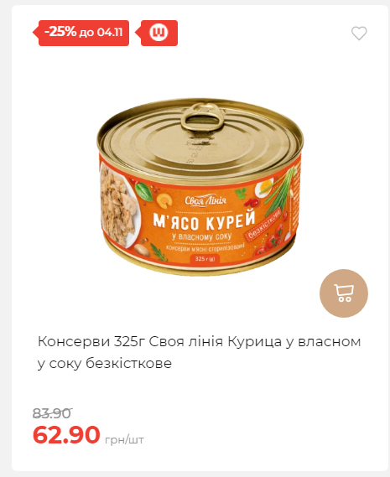Add the canned chicken to cart
Viewport: 390px width, 477px height.
344,293
